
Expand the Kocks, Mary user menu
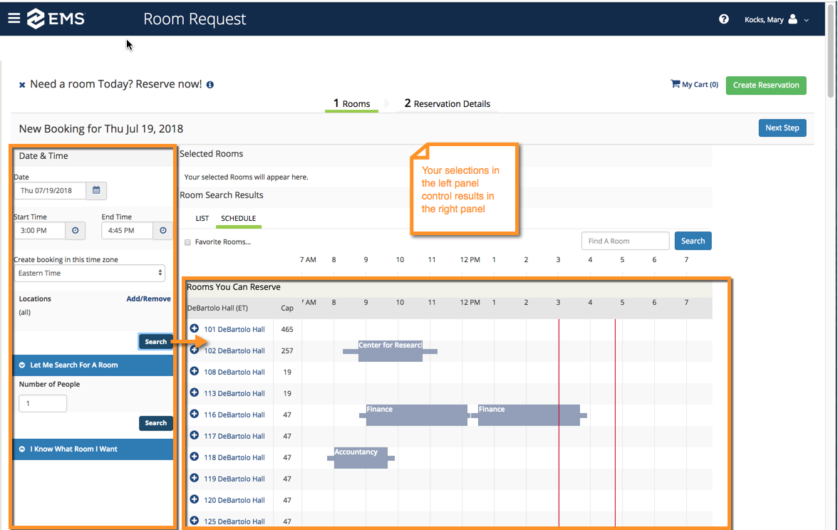click(x=776, y=20)
